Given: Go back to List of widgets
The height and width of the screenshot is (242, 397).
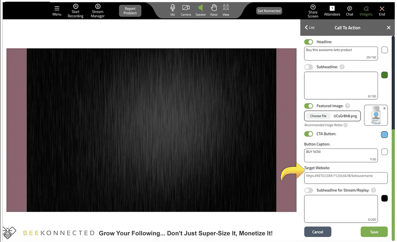Looking at the screenshot, I should click(310, 28).
